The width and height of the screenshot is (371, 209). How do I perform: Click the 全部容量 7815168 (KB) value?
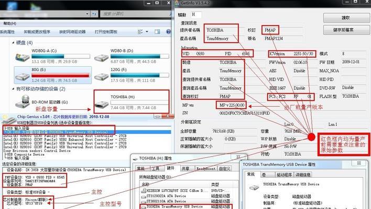223,131
